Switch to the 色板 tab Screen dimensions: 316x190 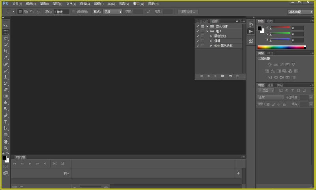point(270,21)
